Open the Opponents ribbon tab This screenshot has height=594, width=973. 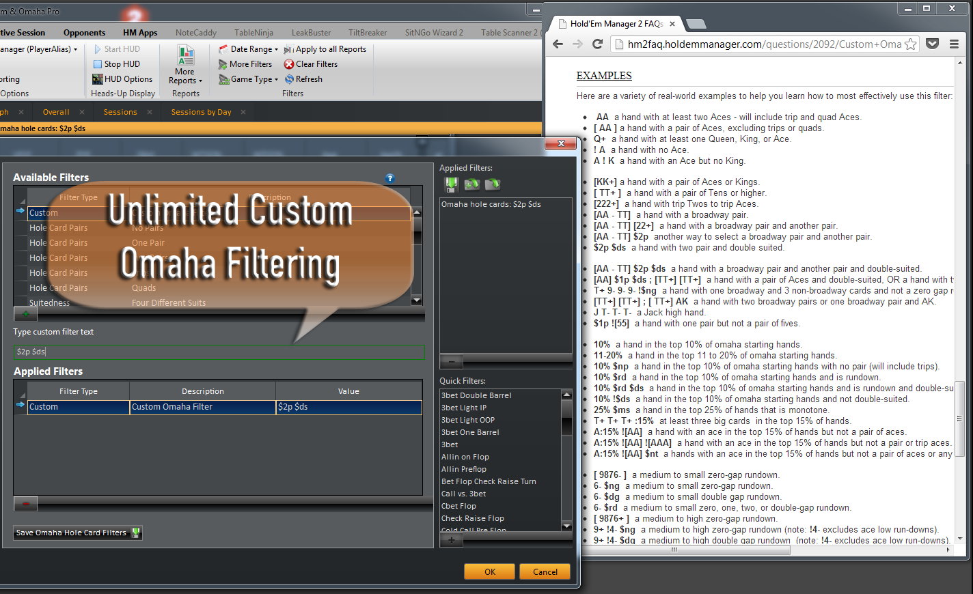85,33
